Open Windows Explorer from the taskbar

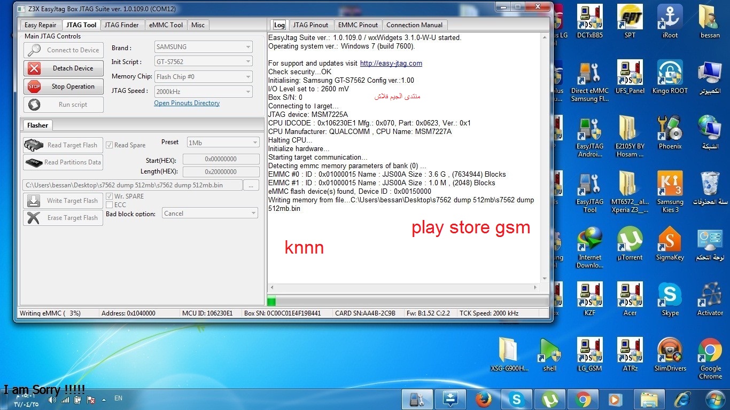pos(649,399)
